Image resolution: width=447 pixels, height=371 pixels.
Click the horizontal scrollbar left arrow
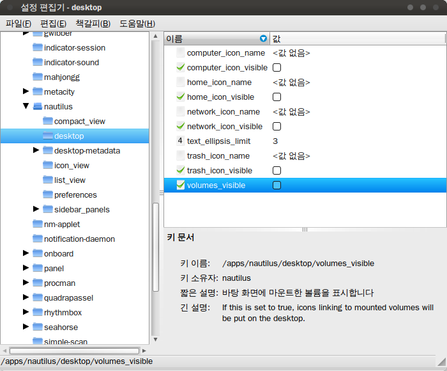4,351
